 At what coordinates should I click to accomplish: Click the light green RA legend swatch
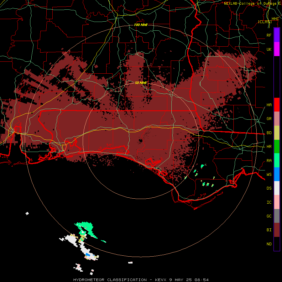277,160
